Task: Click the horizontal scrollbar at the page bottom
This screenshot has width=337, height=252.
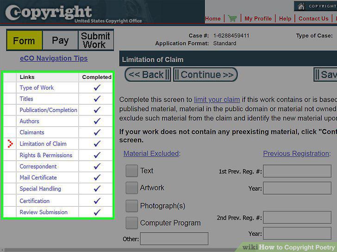Action: coord(120,250)
